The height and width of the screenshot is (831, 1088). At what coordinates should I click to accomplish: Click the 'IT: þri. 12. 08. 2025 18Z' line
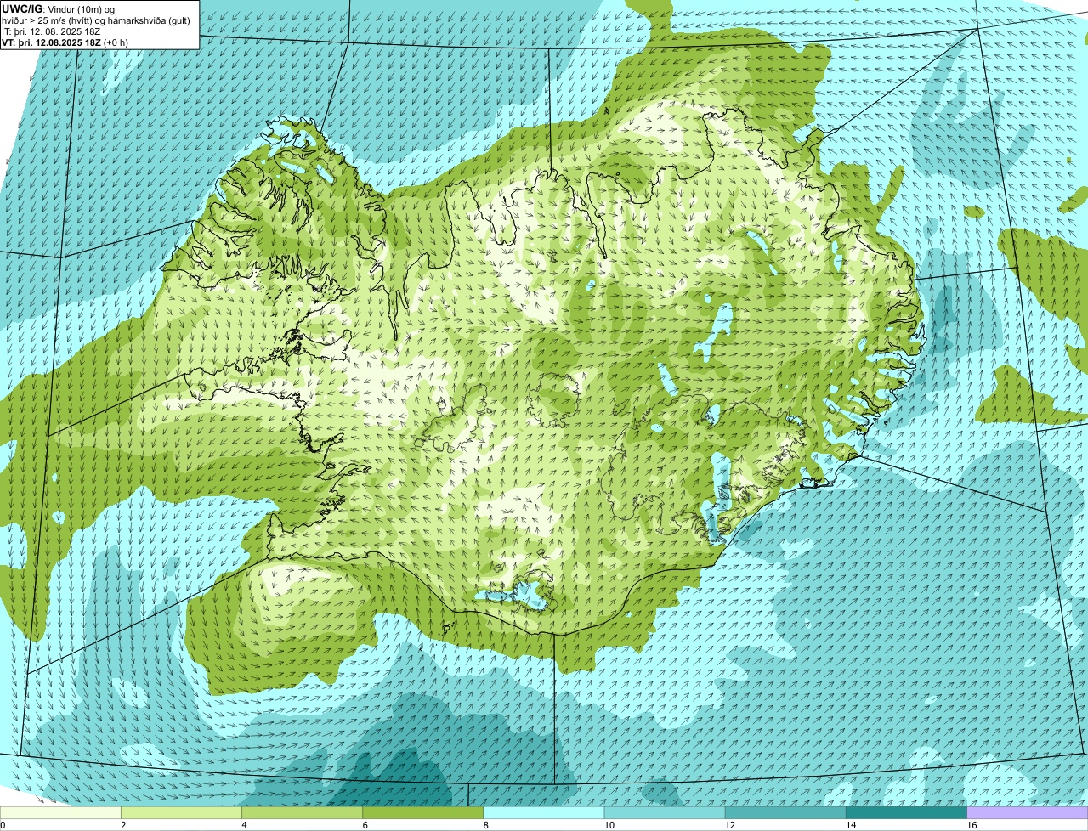(x=51, y=31)
